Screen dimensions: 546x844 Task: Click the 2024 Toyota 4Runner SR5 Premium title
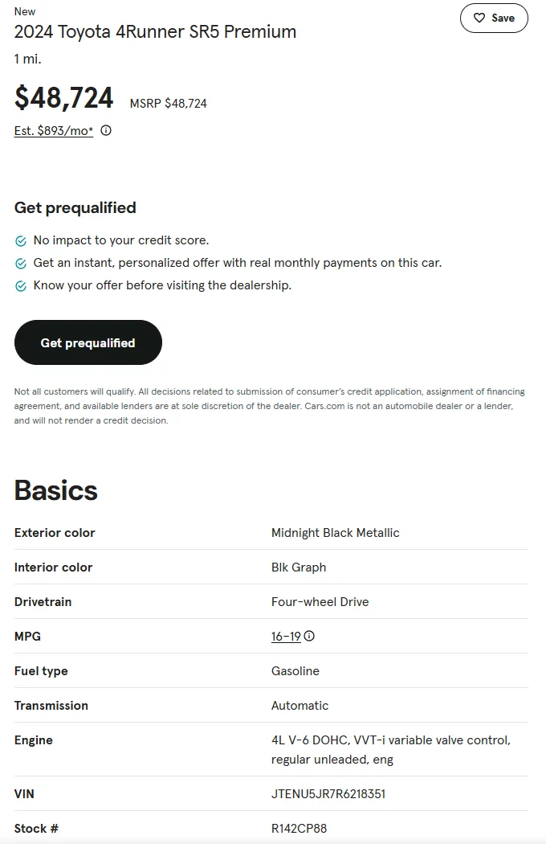155,32
